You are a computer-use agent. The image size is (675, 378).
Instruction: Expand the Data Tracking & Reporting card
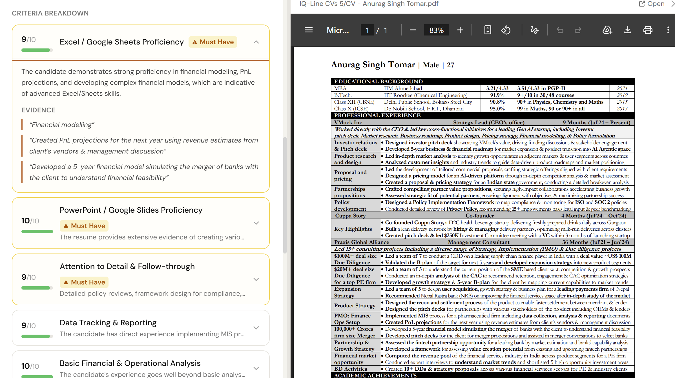click(x=256, y=328)
